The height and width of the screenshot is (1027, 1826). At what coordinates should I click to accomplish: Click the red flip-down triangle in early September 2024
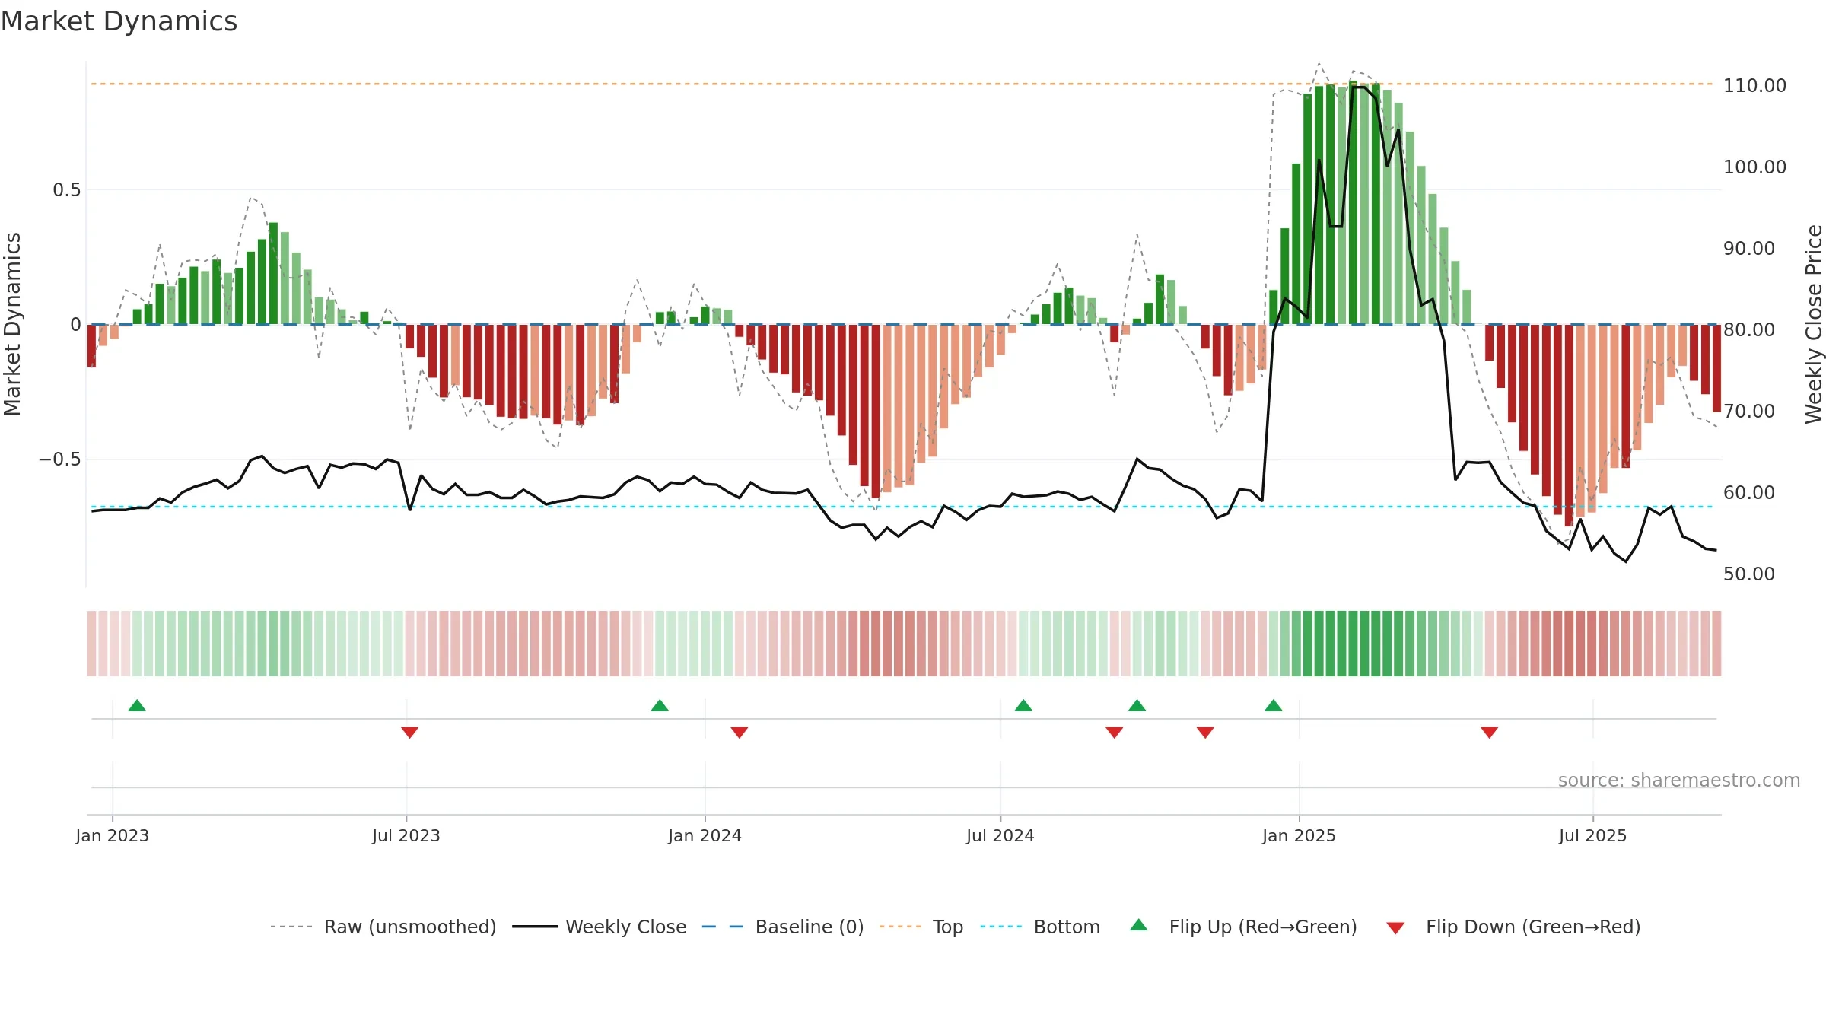tap(1115, 732)
